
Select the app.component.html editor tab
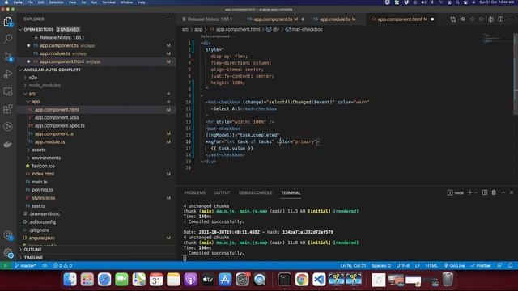pyautogui.click(x=403, y=19)
